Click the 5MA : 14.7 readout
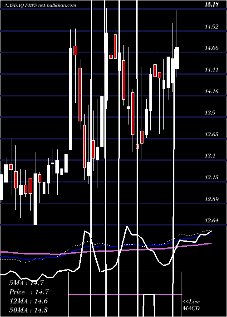Screen dimensions: 227x317 pyautogui.click(x=26, y=283)
